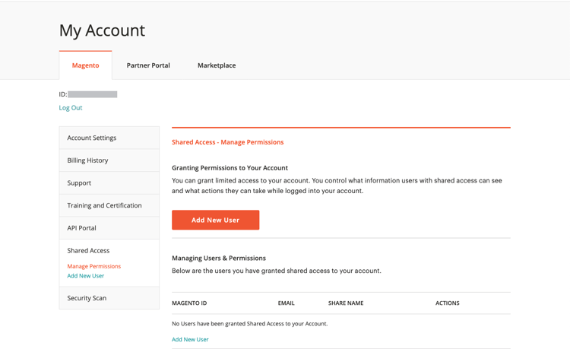Go to Billing History

pyautogui.click(x=87, y=160)
